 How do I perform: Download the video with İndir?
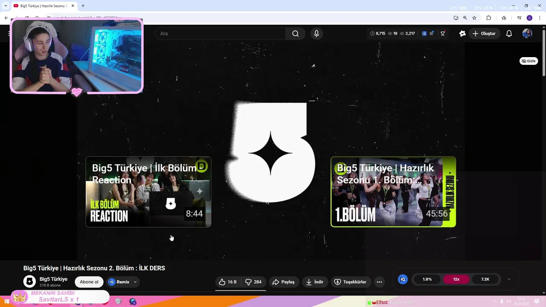pos(315,282)
